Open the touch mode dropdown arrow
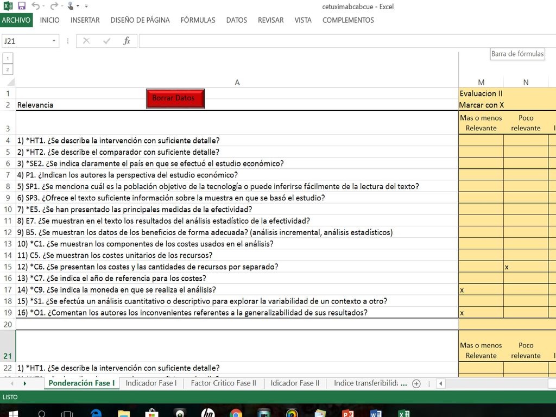Screen dimensions: 556x417 (x=78, y=6)
